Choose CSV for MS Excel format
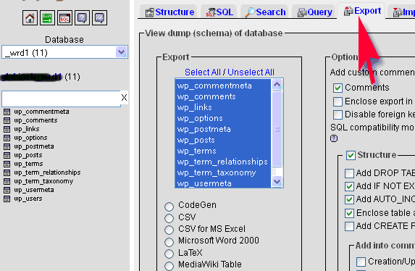415x271 pixels. (169, 230)
